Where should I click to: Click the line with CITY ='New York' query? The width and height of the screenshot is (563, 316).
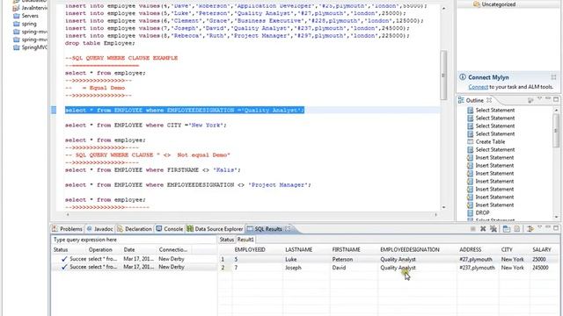(x=146, y=125)
